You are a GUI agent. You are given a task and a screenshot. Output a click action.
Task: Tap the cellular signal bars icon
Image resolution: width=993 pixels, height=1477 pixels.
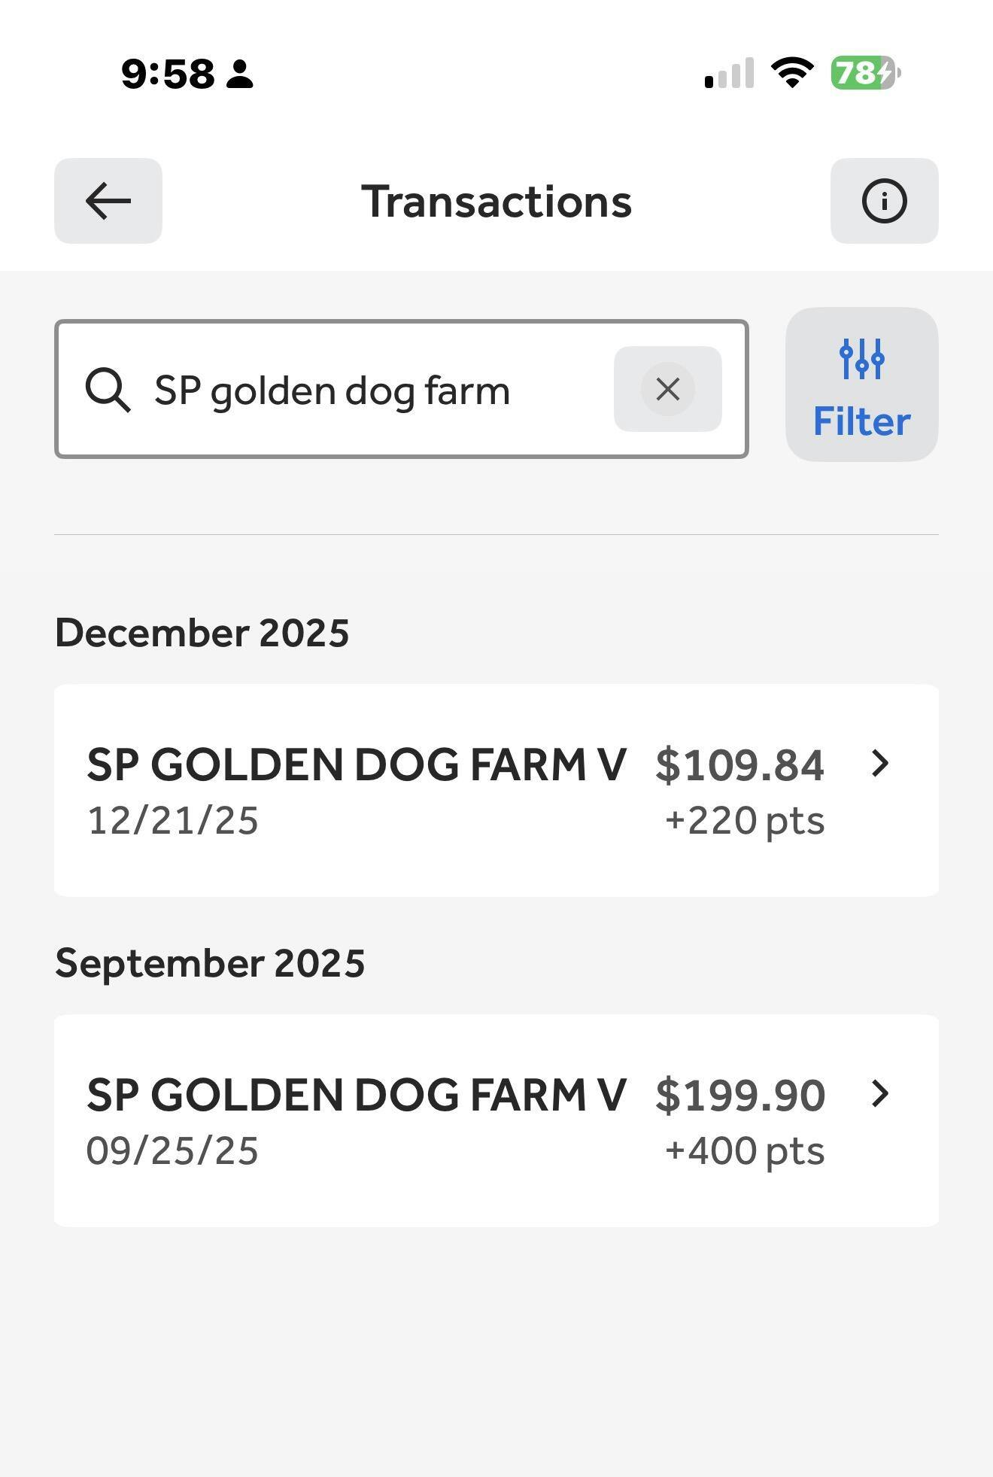[x=729, y=73]
